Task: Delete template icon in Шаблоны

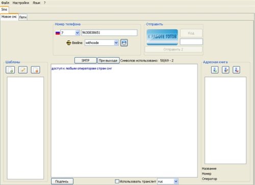Action: point(36,70)
